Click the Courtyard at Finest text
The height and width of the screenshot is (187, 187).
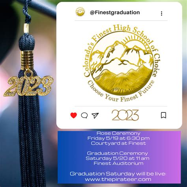point(118,143)
